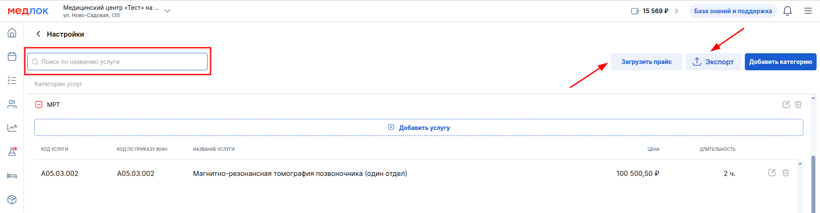Click Загрузить прайс button
Viewport: 820px width, 213px height.
(646, 62)
